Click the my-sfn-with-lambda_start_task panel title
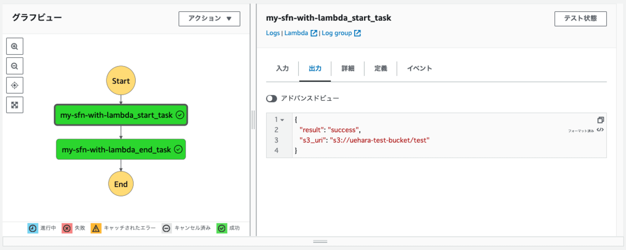 329,18
